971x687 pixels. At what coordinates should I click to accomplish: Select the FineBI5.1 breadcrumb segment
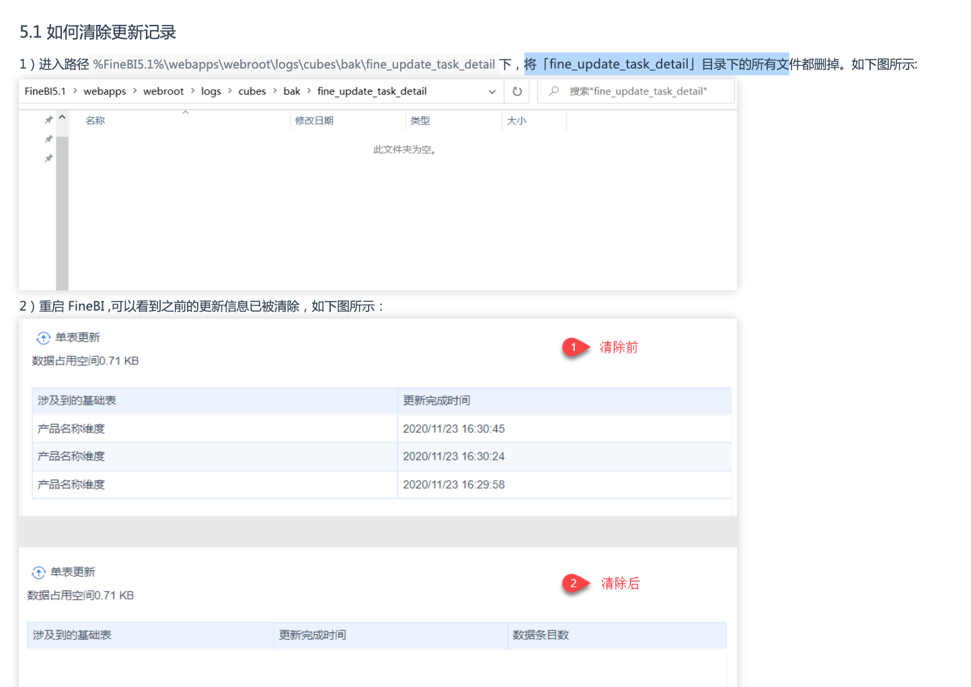click(x=45, y=91)
